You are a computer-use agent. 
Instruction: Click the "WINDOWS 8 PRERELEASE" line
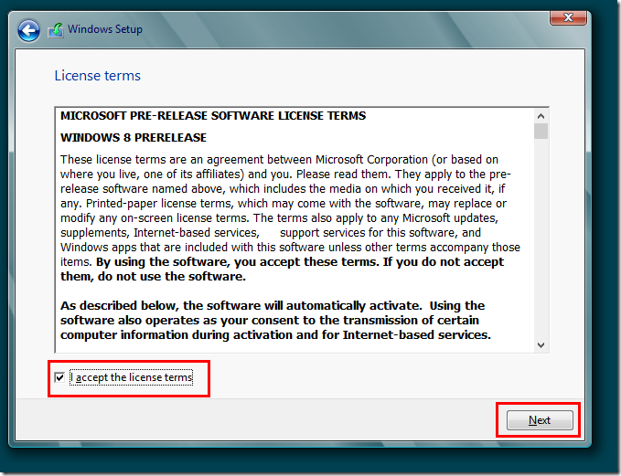pyautogui.click(x=134, y=138)
